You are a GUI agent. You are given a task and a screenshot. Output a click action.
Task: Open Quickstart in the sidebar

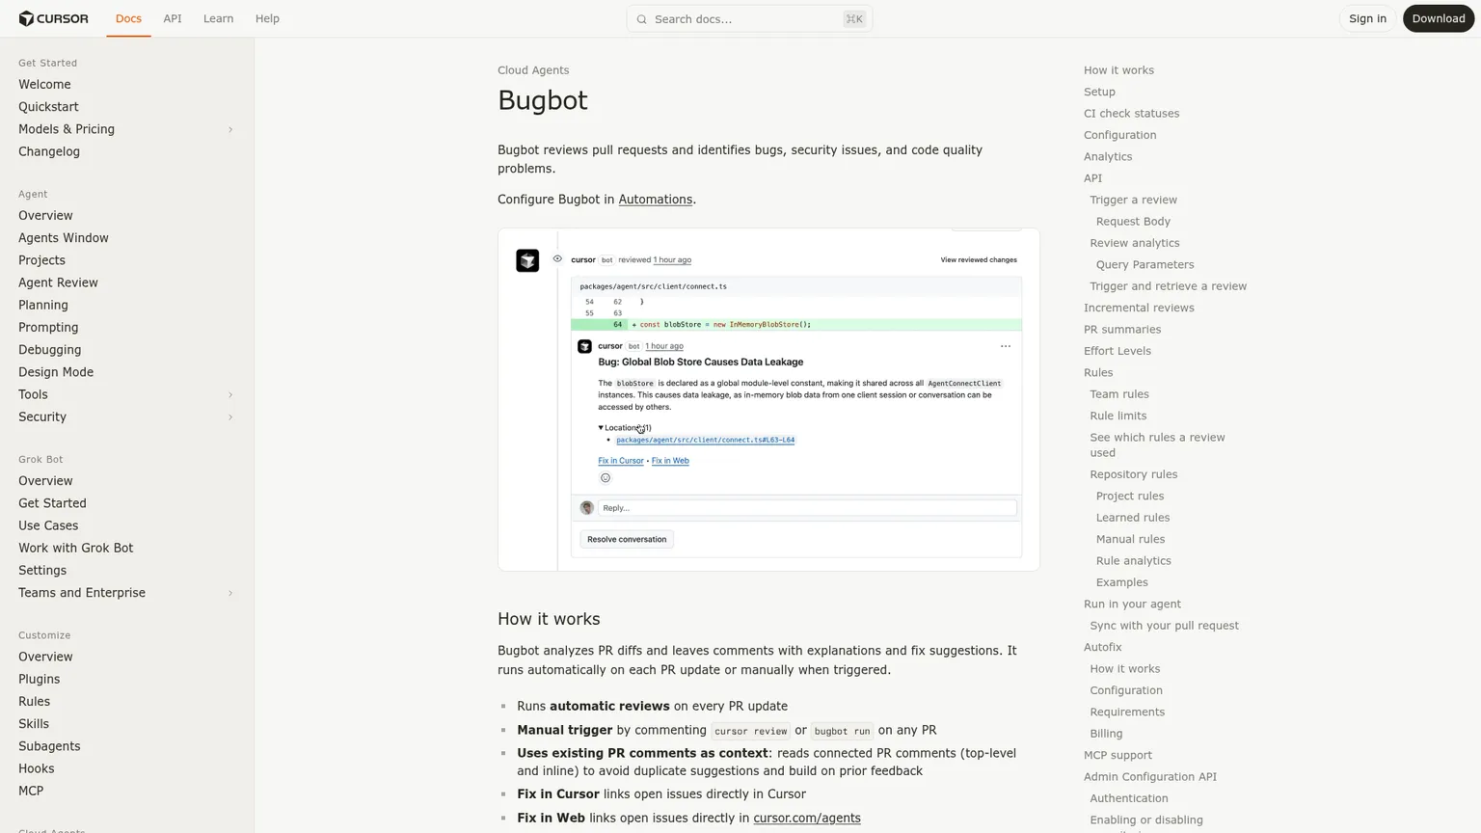(48, 107)
